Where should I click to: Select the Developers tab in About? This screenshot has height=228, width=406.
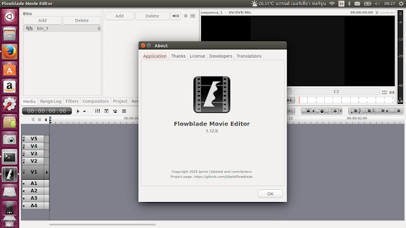click(221, 56)
